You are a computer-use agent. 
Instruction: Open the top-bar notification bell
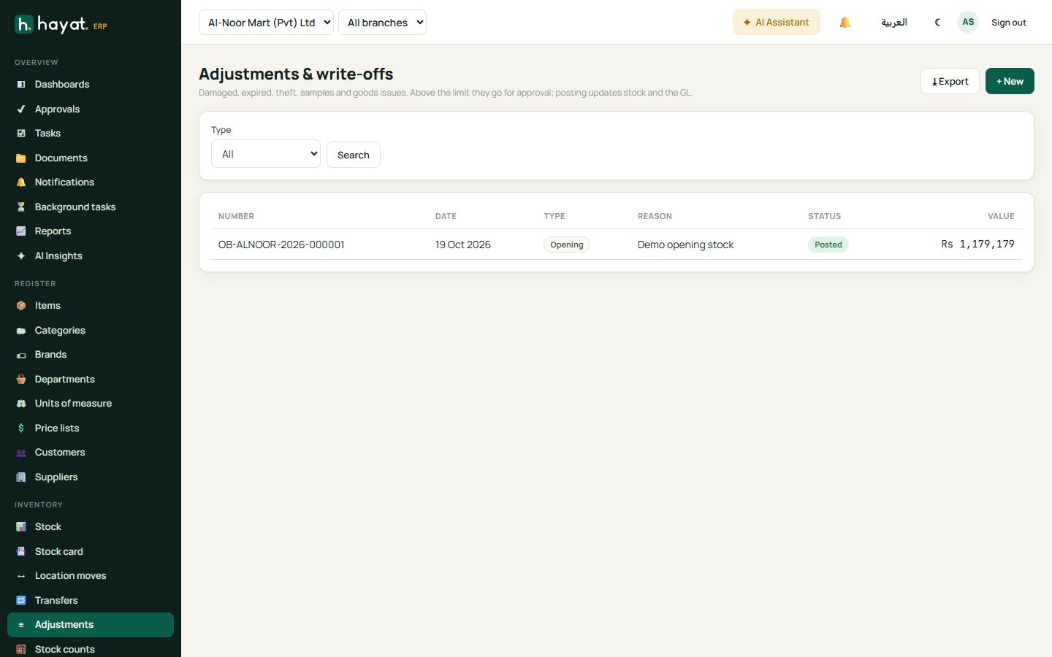[x=845, y=23]
